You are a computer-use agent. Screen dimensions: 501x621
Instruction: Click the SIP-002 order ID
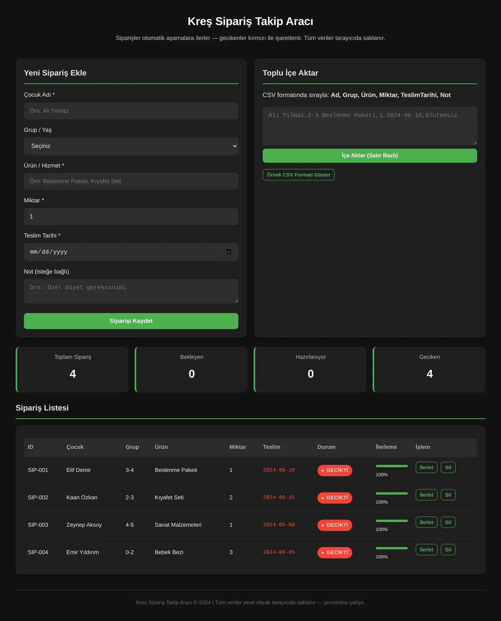tap(38, 497)
